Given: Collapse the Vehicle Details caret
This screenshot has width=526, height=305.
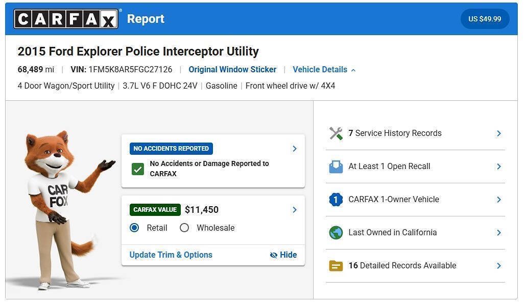Looking at the screenshot, I should pos(353,70).
